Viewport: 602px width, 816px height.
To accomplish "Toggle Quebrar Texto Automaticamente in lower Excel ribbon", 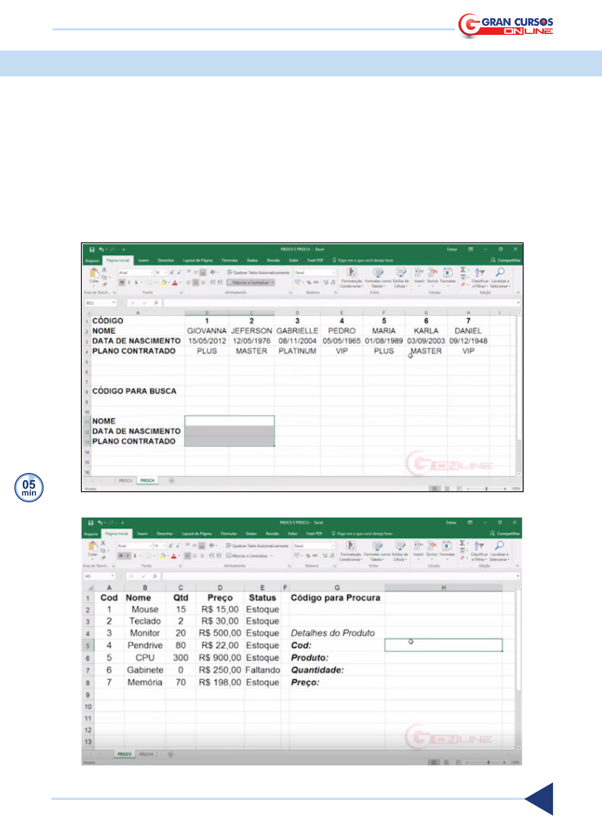I will pos(257,546).
